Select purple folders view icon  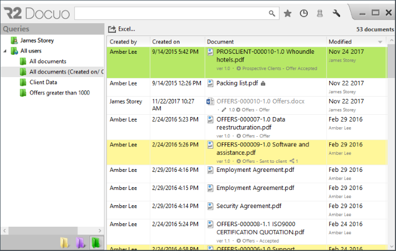pyautogui.click(x=80, y=243)
